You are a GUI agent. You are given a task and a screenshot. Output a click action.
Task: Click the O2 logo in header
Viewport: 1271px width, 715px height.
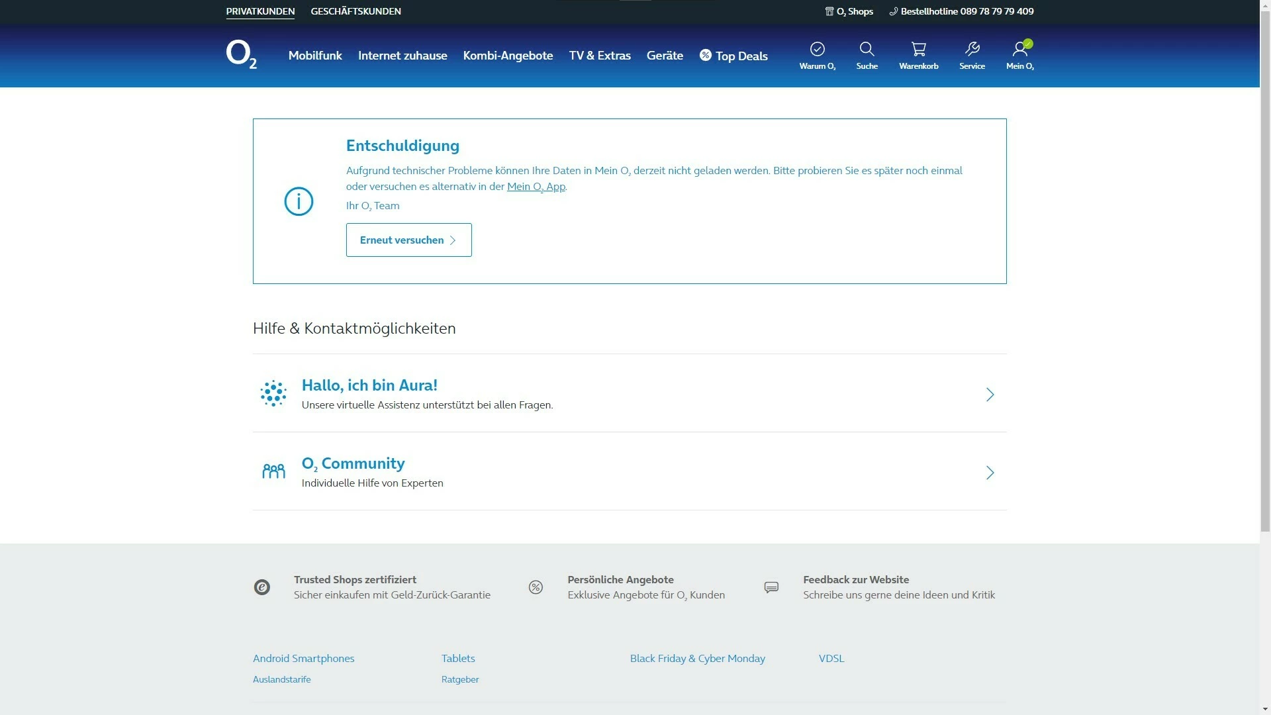click(241, 54)
